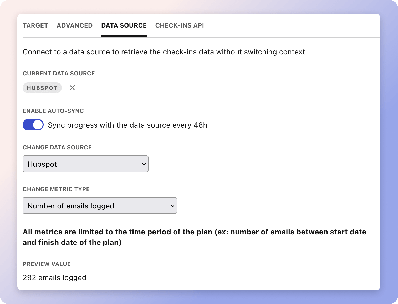Open the Change Data Source dropdown

pyautogui.click(x=85, y=164)
